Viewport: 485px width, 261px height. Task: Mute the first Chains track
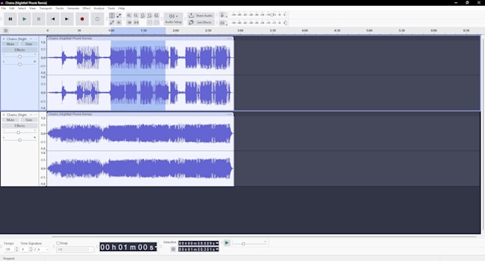coord(11,44)
